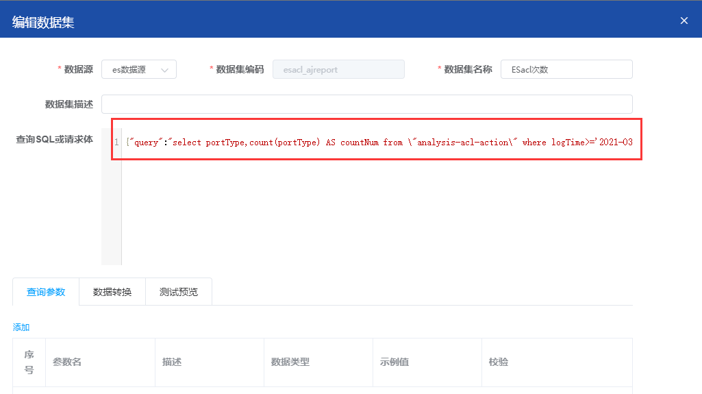This screenshot has height=394, width=702.
Task: Click the 添加 link to add parameter
Action: pyautogui.click(x=21, y=328)
